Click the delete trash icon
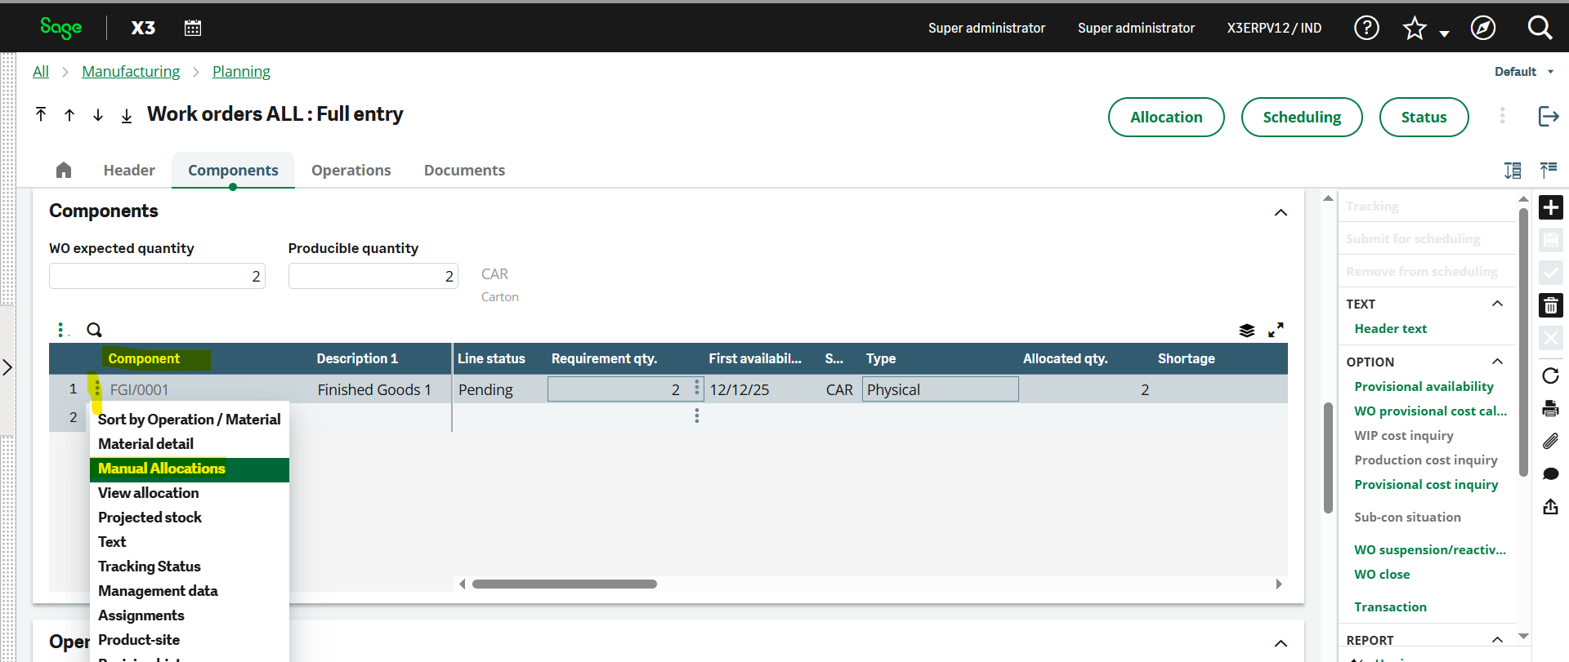 pyautogui.click(x=1551, y=305)
